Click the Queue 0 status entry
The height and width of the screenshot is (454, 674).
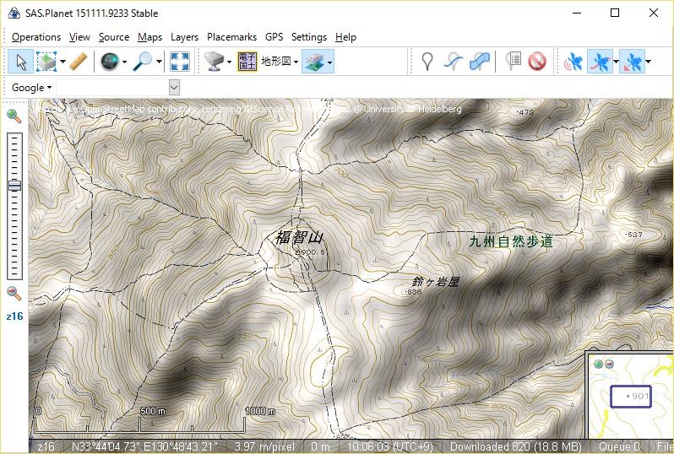pos(619,446)
